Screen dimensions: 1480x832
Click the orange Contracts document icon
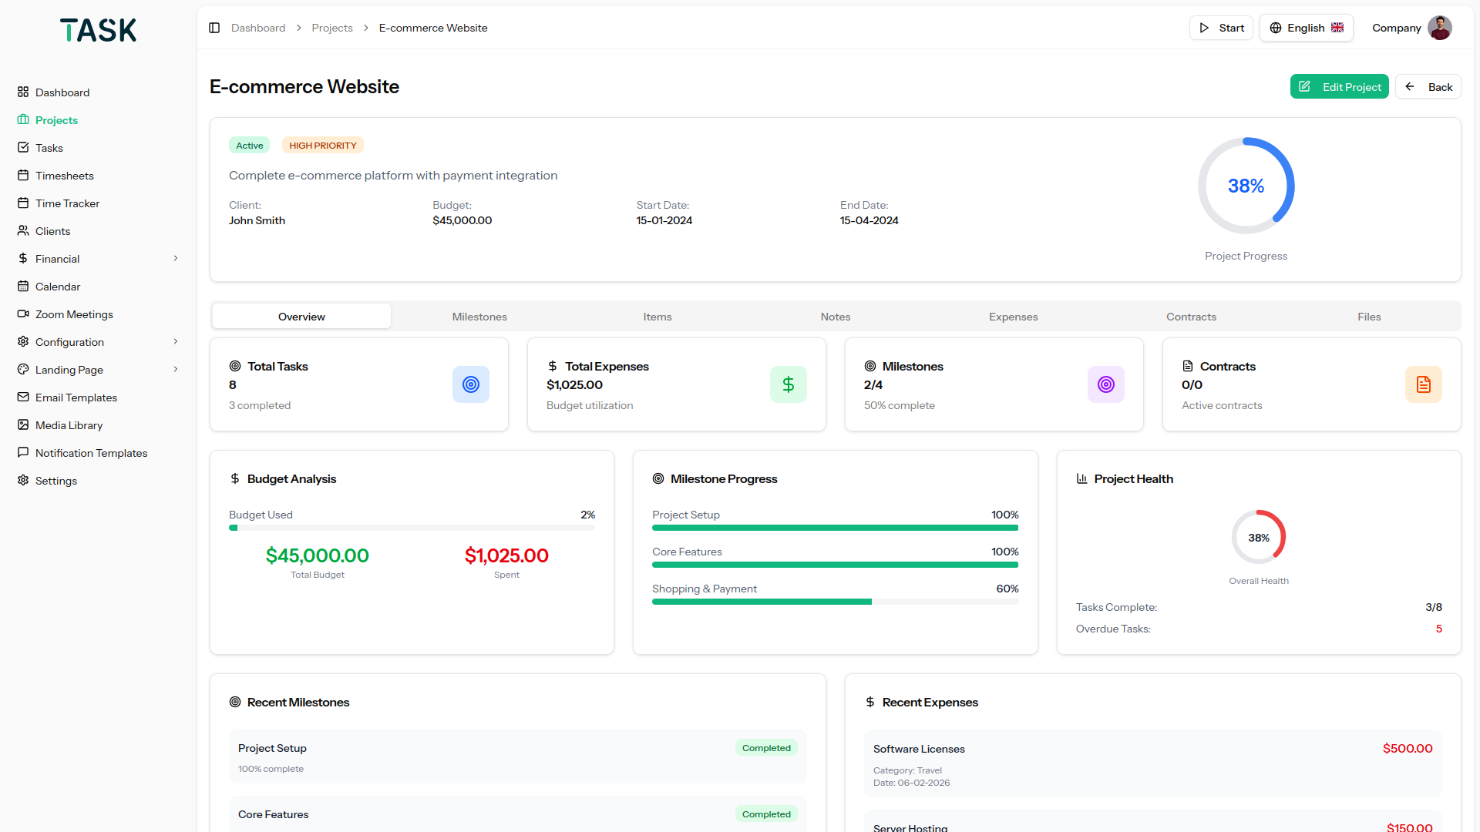[x=1423, y=384]
